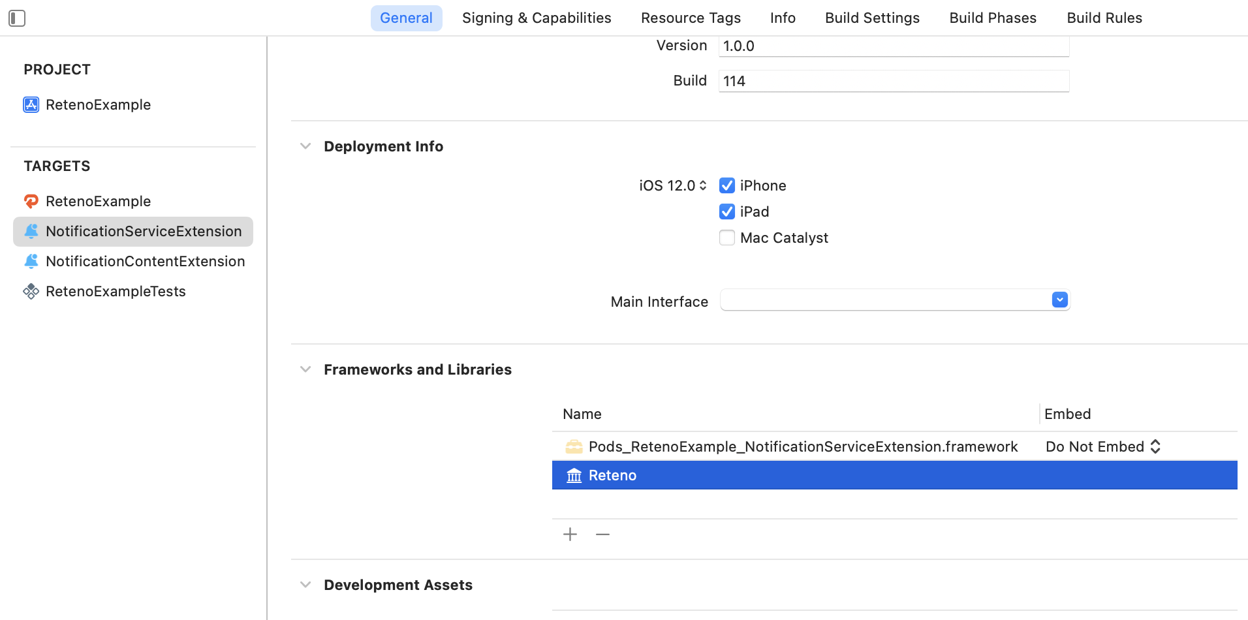Click the Development Assets heading
Image resolution: width=1248 pixels, height=620 pixels.
[x=398, y=585]
